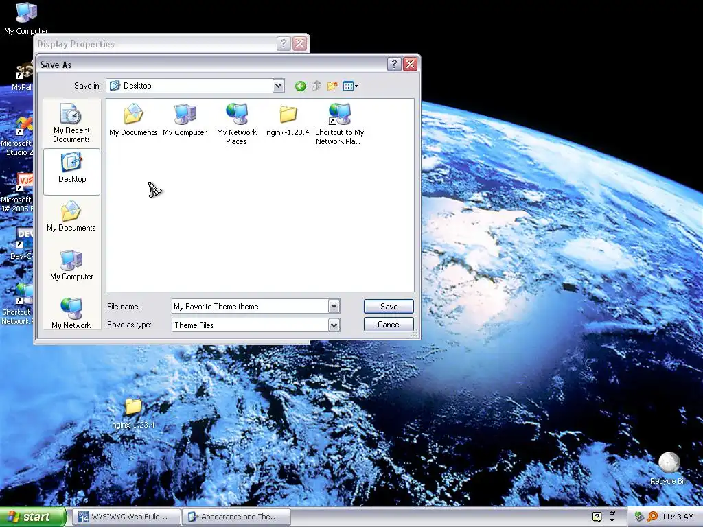Select the Recycle Bin desktop icon

669,468
